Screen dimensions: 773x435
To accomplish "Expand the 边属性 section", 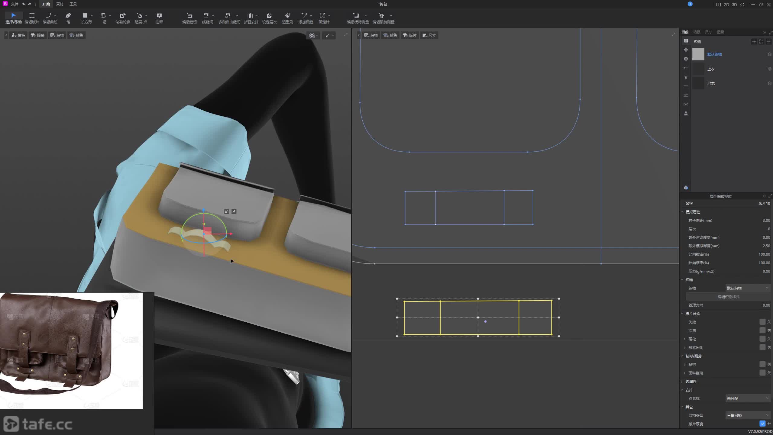I will point(682,381).
